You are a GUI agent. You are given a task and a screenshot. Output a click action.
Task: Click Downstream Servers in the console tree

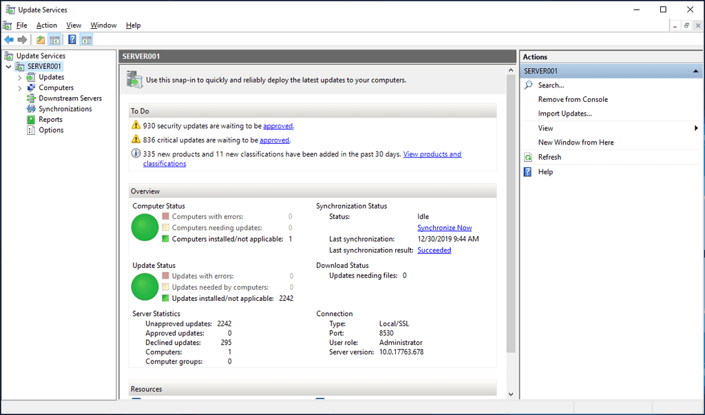coord(65,98)
